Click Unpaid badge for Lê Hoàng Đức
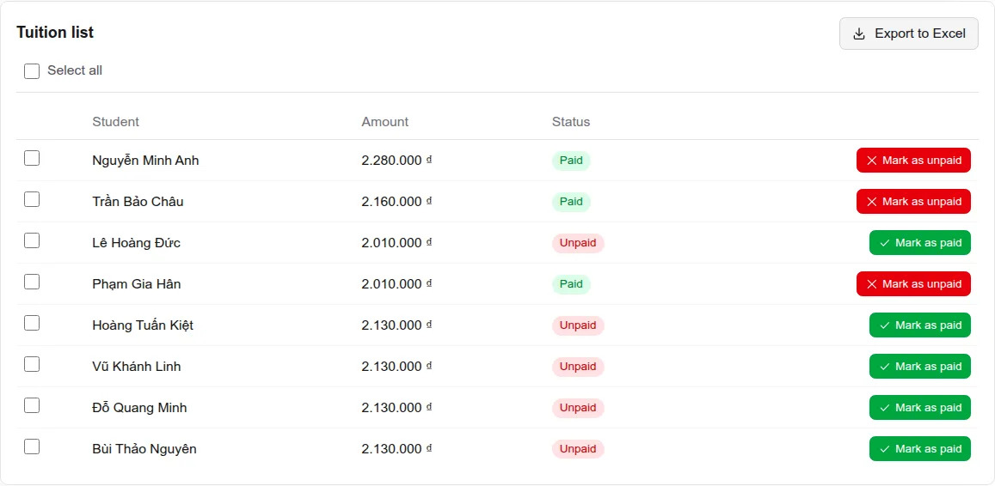This screenshot has height=486, width=995. click(578, 243)
